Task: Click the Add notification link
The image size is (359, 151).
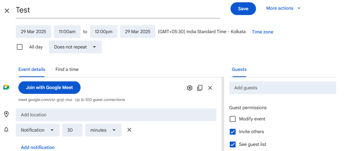Action: pyautogui.click(x=37, y=147)
